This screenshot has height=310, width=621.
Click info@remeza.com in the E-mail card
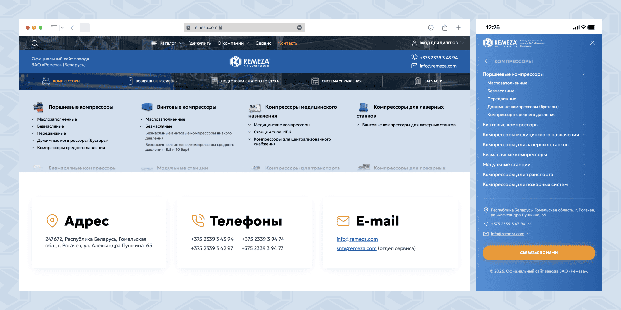357,239
